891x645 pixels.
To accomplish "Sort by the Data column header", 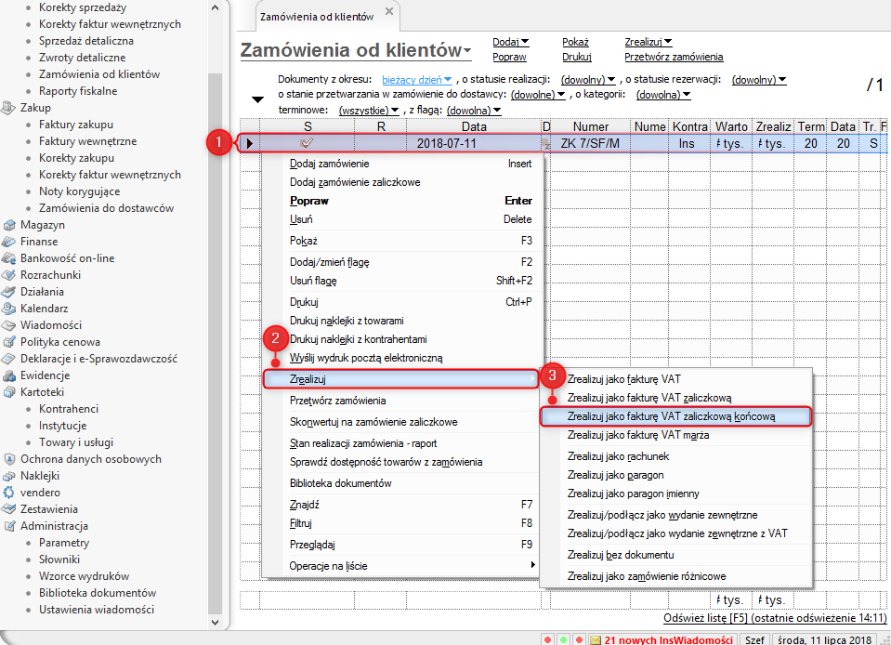I will pyautogui.click(x=474, y=126).
